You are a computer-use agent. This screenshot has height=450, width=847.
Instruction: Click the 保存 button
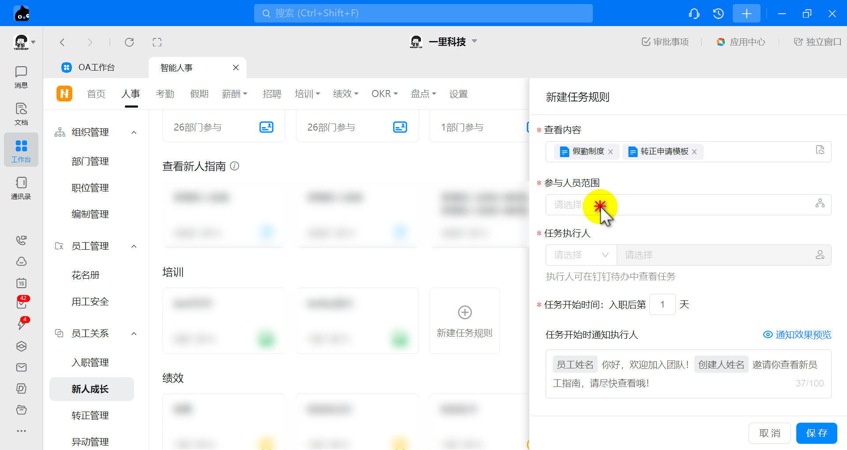point(816,433)
